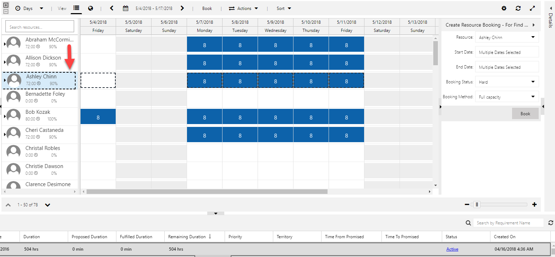The height and width of the screenshot is (257, 555).
Task: Open the Actions menu
Action: click(243, 9)
